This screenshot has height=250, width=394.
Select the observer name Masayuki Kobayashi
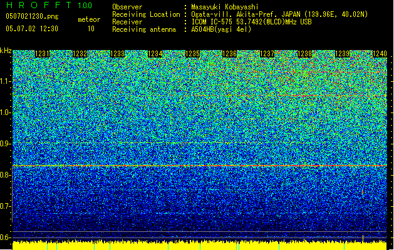coord(225,7)
